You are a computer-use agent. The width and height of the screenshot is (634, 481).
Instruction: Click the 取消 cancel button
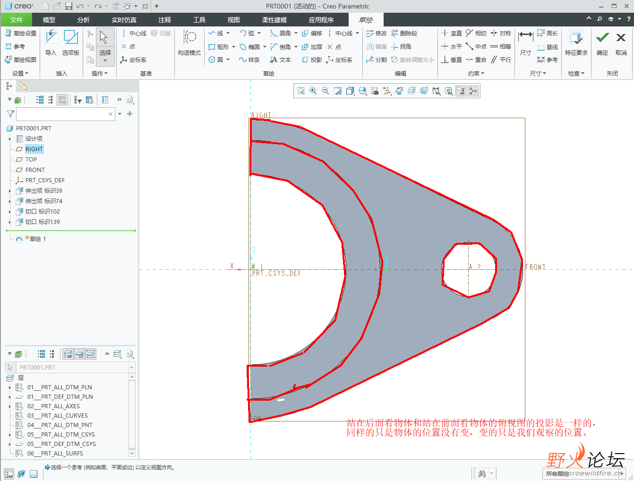pos(621,43)
